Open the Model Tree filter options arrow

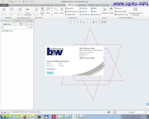pos(29,27)
